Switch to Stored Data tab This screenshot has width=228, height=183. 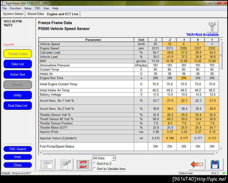(x=35, y=14)
